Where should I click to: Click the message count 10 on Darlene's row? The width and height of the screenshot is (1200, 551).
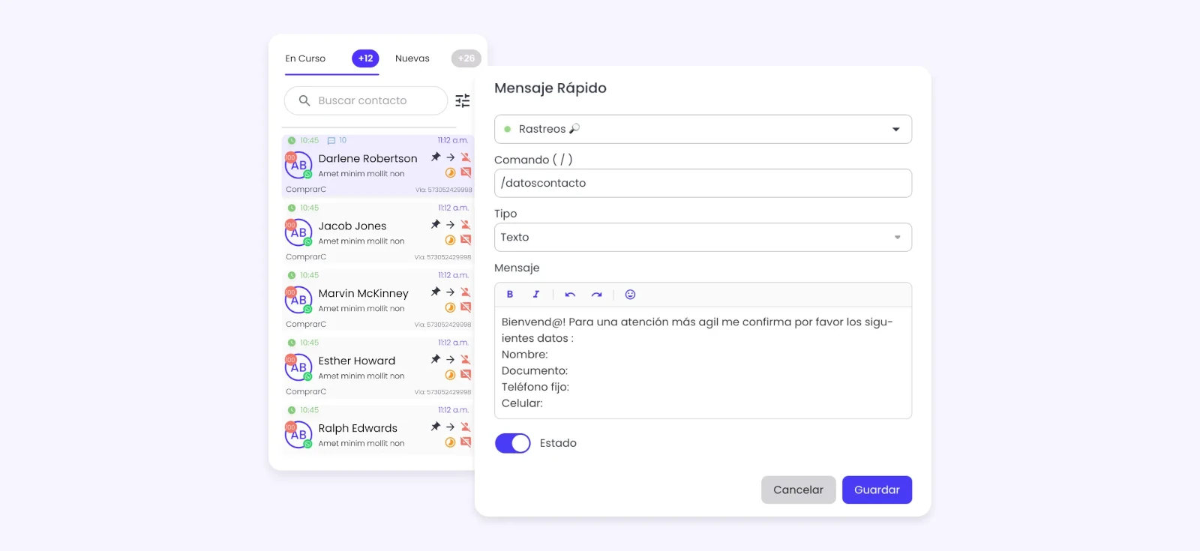(337, 140)
